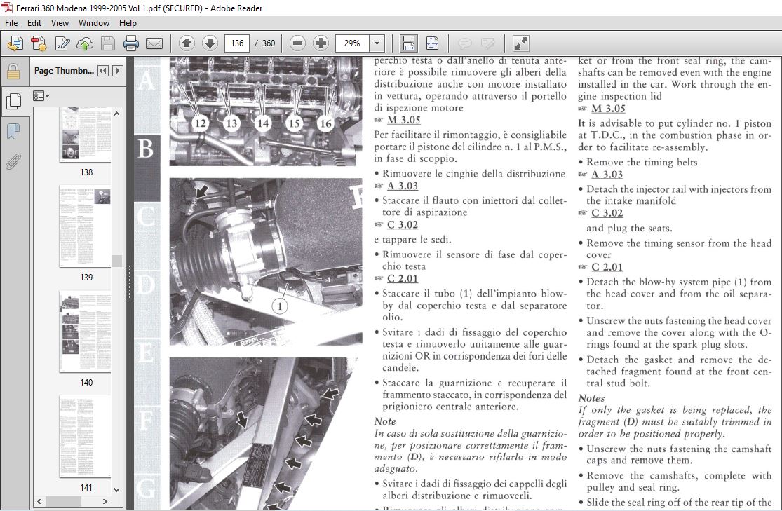The width and height of the screenshot is (782, 511).
Task: Click thumbnail panel scroll down arrow
Action: point(116,489)
